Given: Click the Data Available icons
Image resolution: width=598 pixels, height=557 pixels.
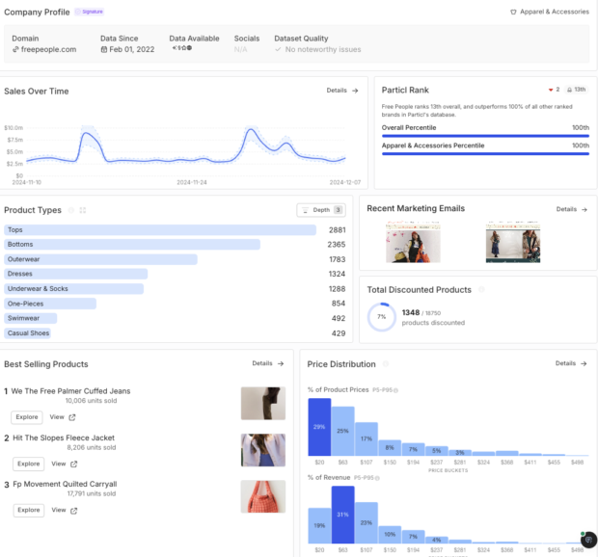Looking at the screenshot, I should pos(182,48).
